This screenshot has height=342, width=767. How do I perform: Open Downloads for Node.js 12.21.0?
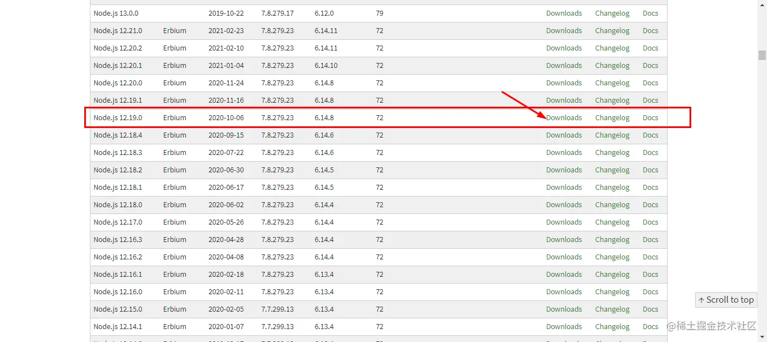pyautogui.click(x=564, y=31)
